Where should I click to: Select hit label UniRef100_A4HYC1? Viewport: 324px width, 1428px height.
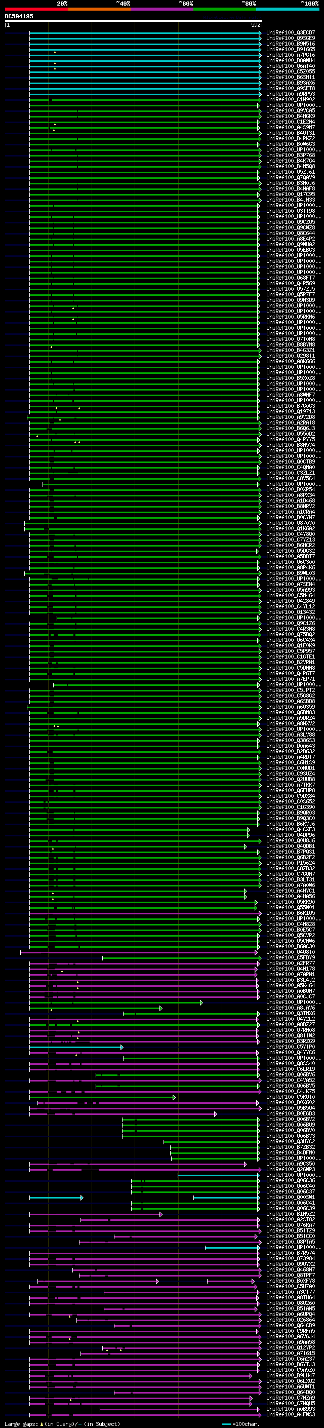[x=291, y=891]
